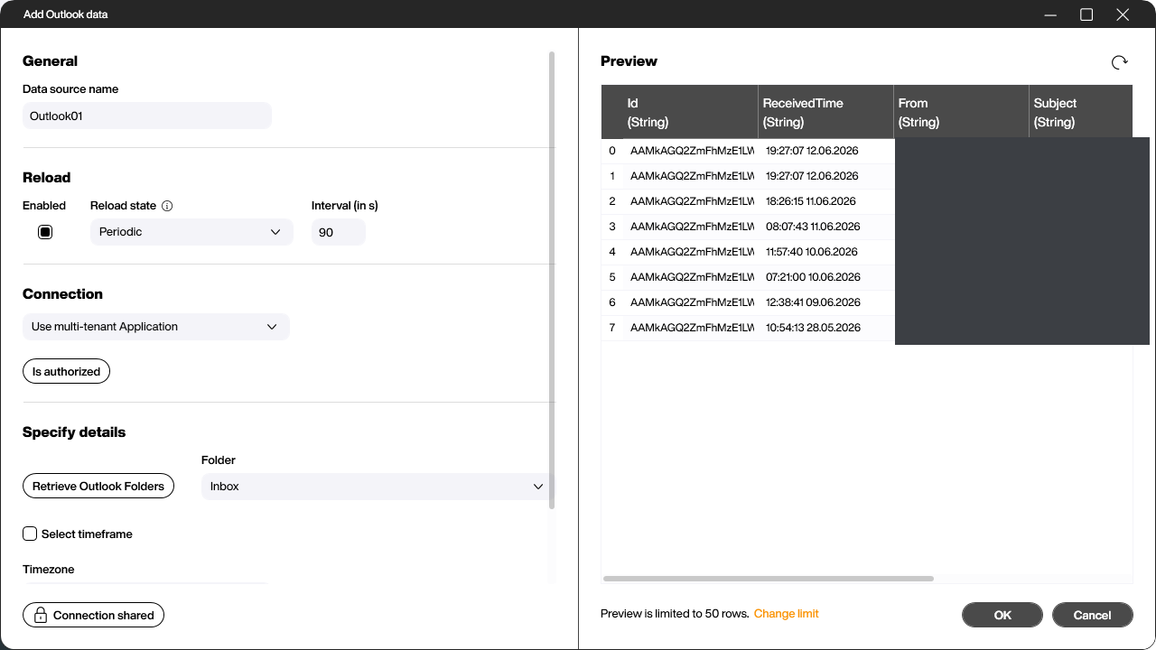This screenshot has width=1156, height=650.
Task: Open the Reload state Periodic dropdown
Action: click(x=191, y=232)
